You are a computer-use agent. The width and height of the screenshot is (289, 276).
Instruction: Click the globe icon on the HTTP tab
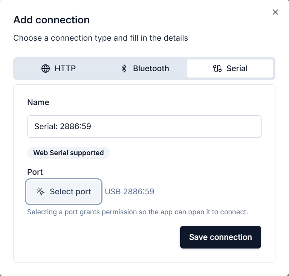pos(46,69)
